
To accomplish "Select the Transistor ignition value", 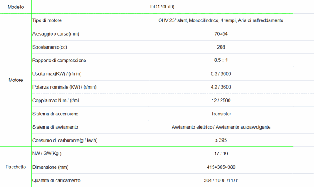I will [x=221, y=114].
